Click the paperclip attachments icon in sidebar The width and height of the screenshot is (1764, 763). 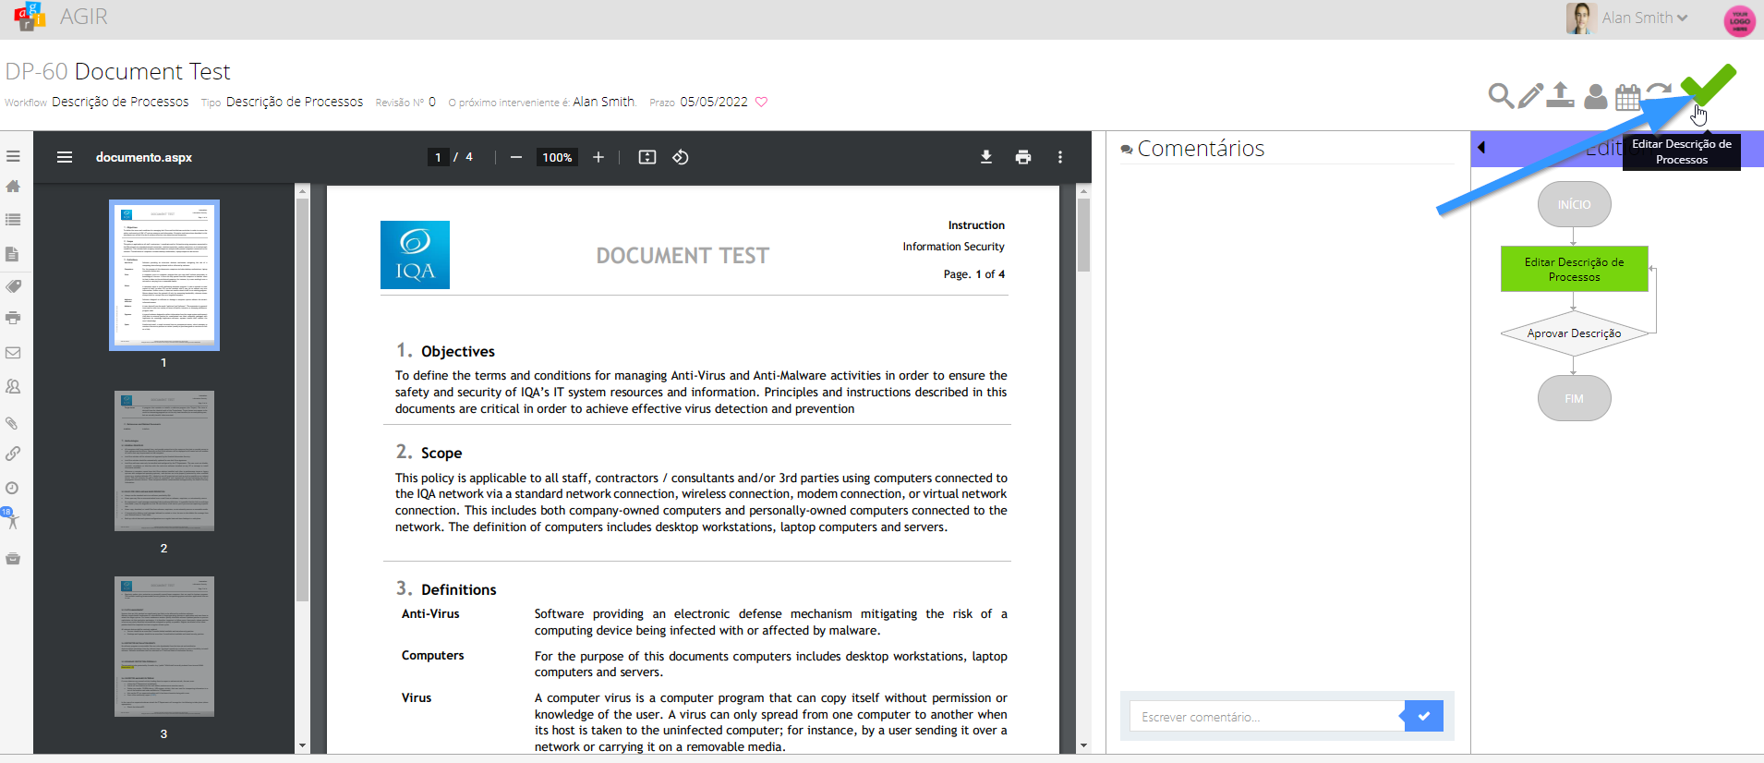click(13, 423)
